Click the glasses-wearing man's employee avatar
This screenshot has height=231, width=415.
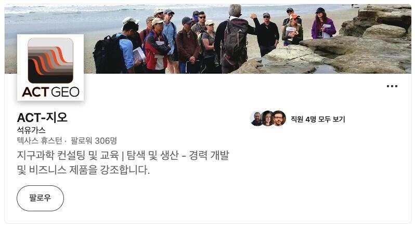[x=279, y=118]
